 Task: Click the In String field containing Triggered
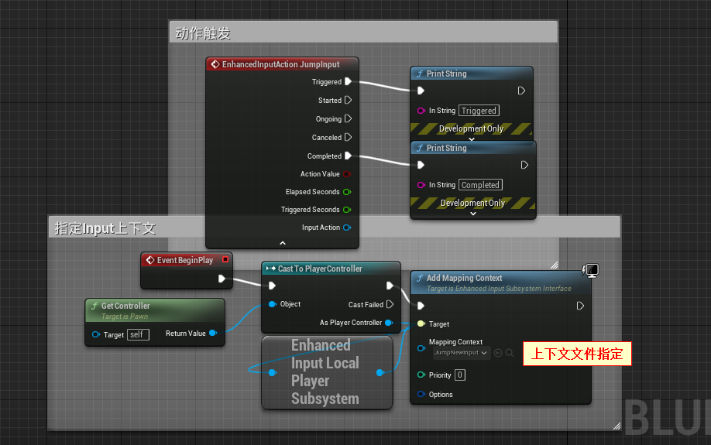pyautogui.click(x=479, y=111)
